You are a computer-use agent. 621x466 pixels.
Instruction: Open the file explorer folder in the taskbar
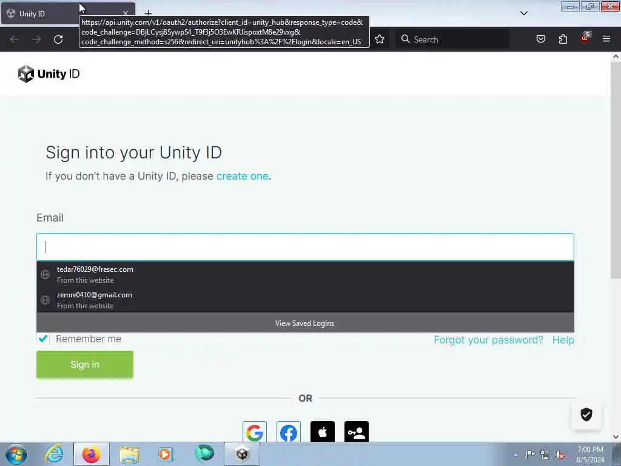129,454
